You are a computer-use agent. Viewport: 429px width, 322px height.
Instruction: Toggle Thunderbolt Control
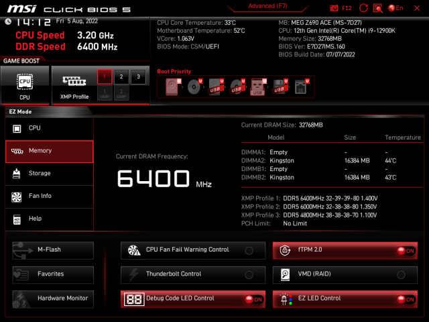point(193,274)
